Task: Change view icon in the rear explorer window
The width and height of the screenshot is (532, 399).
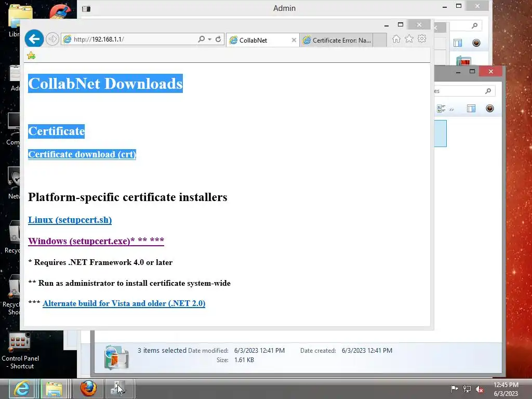Action: tap(441, 109)
